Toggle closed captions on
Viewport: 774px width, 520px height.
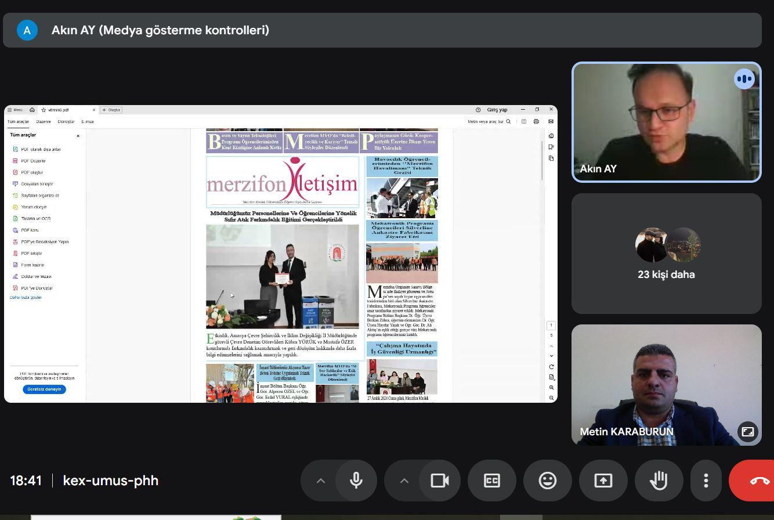(x=492, y=481)
